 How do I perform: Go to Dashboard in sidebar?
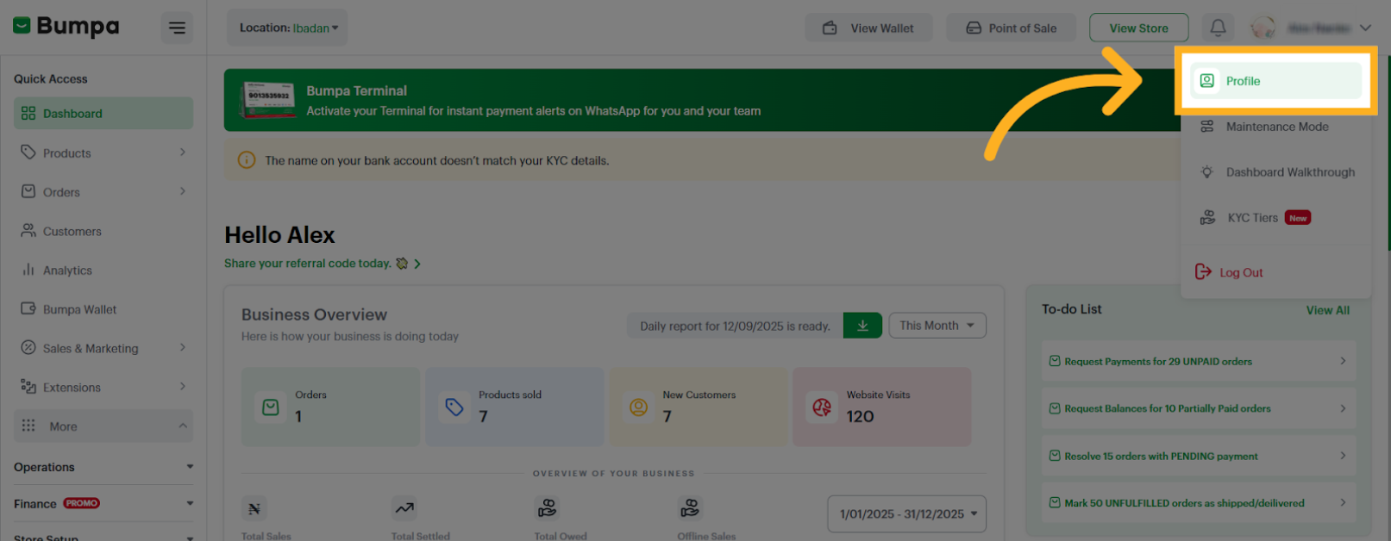(103, 113)
